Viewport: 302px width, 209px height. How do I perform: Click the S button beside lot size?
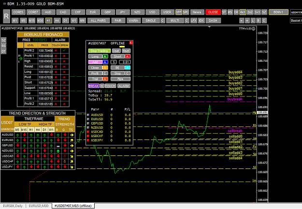(x=114, y=62)
